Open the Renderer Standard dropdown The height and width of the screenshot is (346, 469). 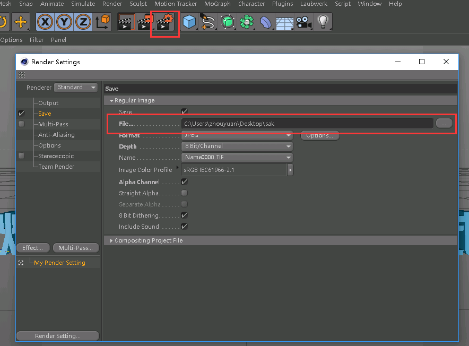[x=76, y=88]
